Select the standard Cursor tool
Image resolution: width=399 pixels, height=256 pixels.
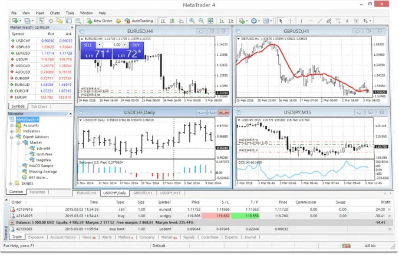(281, 21)
